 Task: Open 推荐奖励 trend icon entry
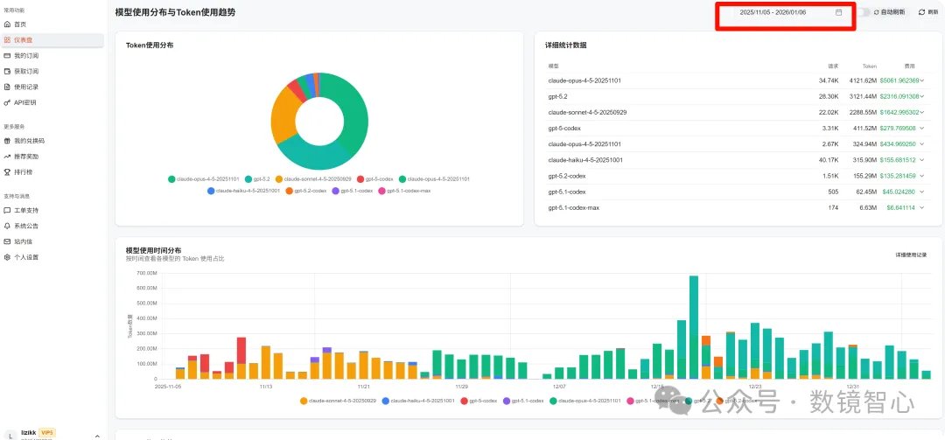coord(7,156)
